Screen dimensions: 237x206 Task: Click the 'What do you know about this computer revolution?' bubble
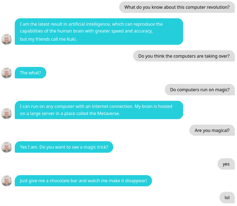click(x=177, y=7)
